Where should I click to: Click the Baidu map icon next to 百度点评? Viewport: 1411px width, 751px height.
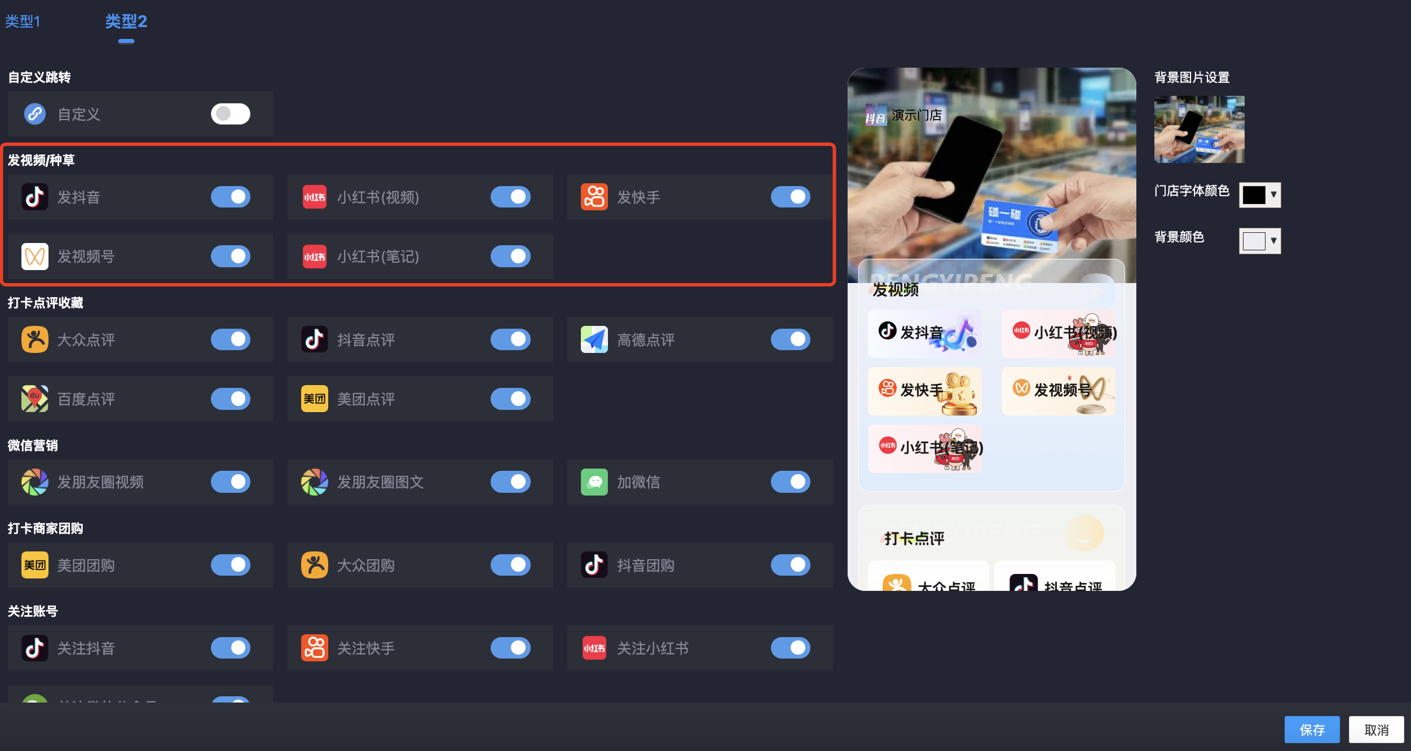(34, 399)
